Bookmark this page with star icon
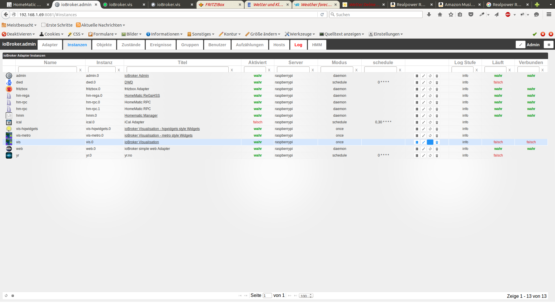This screenshot has height=305, width=555. click(451, 14)
